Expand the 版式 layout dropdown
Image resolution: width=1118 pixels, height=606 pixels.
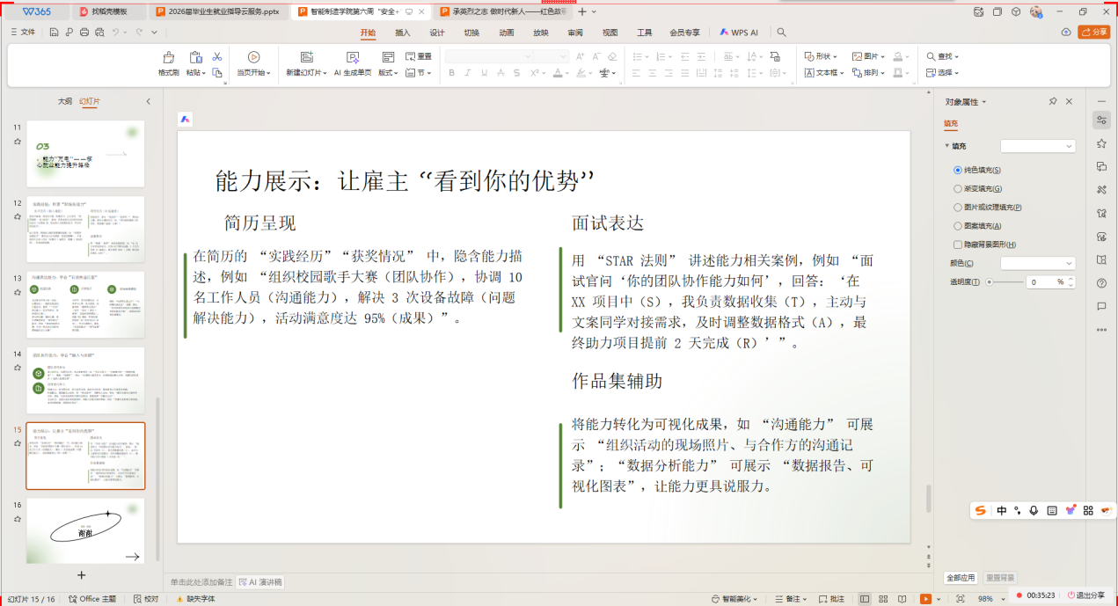[x=388, y=73]
